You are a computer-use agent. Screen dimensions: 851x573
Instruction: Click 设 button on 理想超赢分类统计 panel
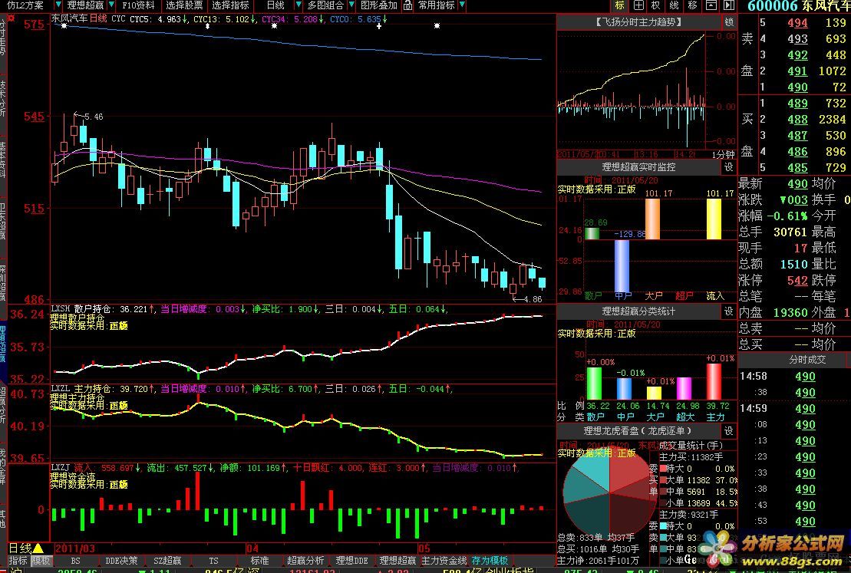tap(729, 311)
